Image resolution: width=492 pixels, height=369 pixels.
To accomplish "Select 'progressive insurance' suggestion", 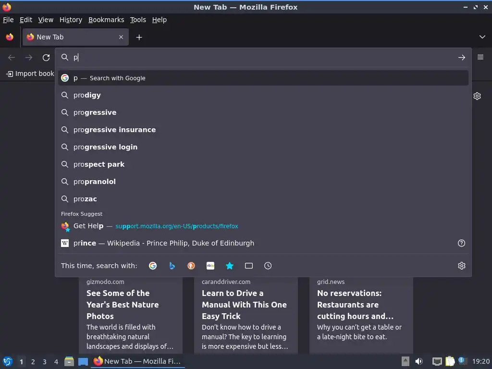I will coord(263,130).
